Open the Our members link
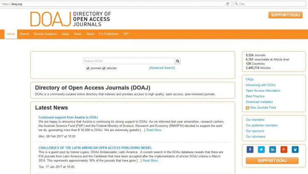Viewport: 308px width, 174px height. pos(255,120)
